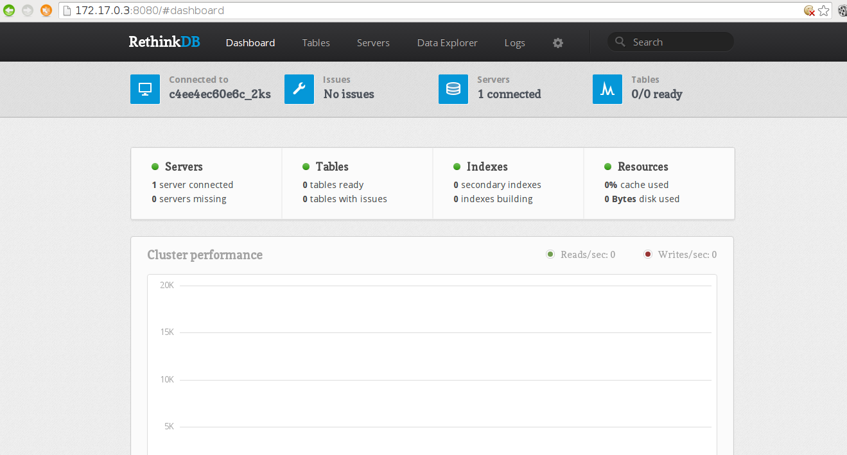
Task: Click the wrench Issues icon
Action: coord(299,89)
